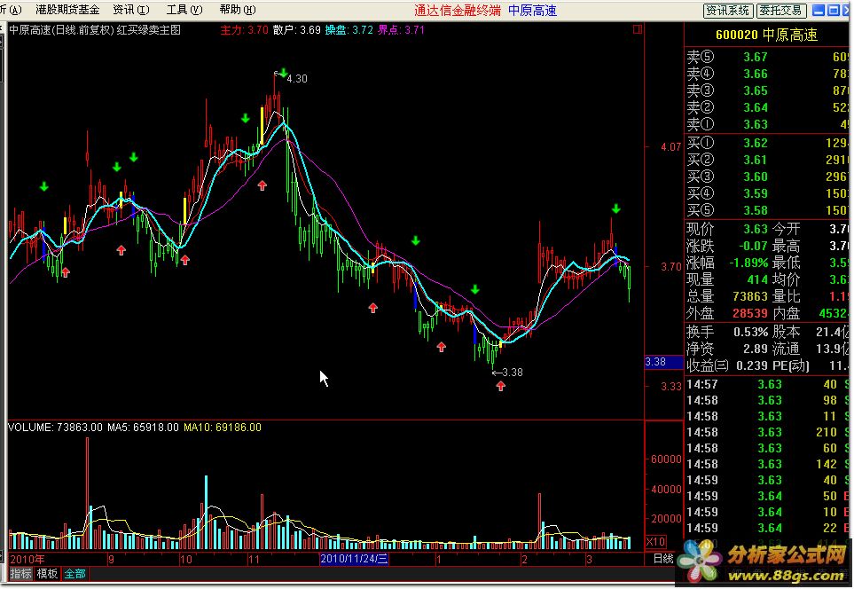Open the 工具(V) menu

pyautogui.click(x=184, y=9)
